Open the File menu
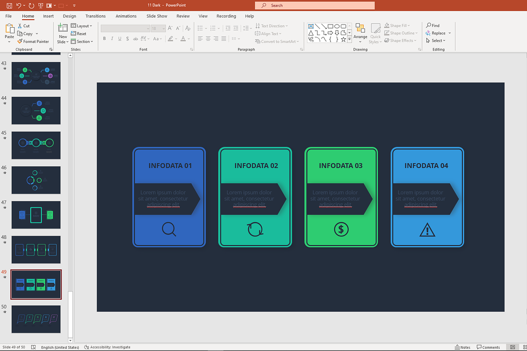 pyautogui.click(x=9, y=16)
